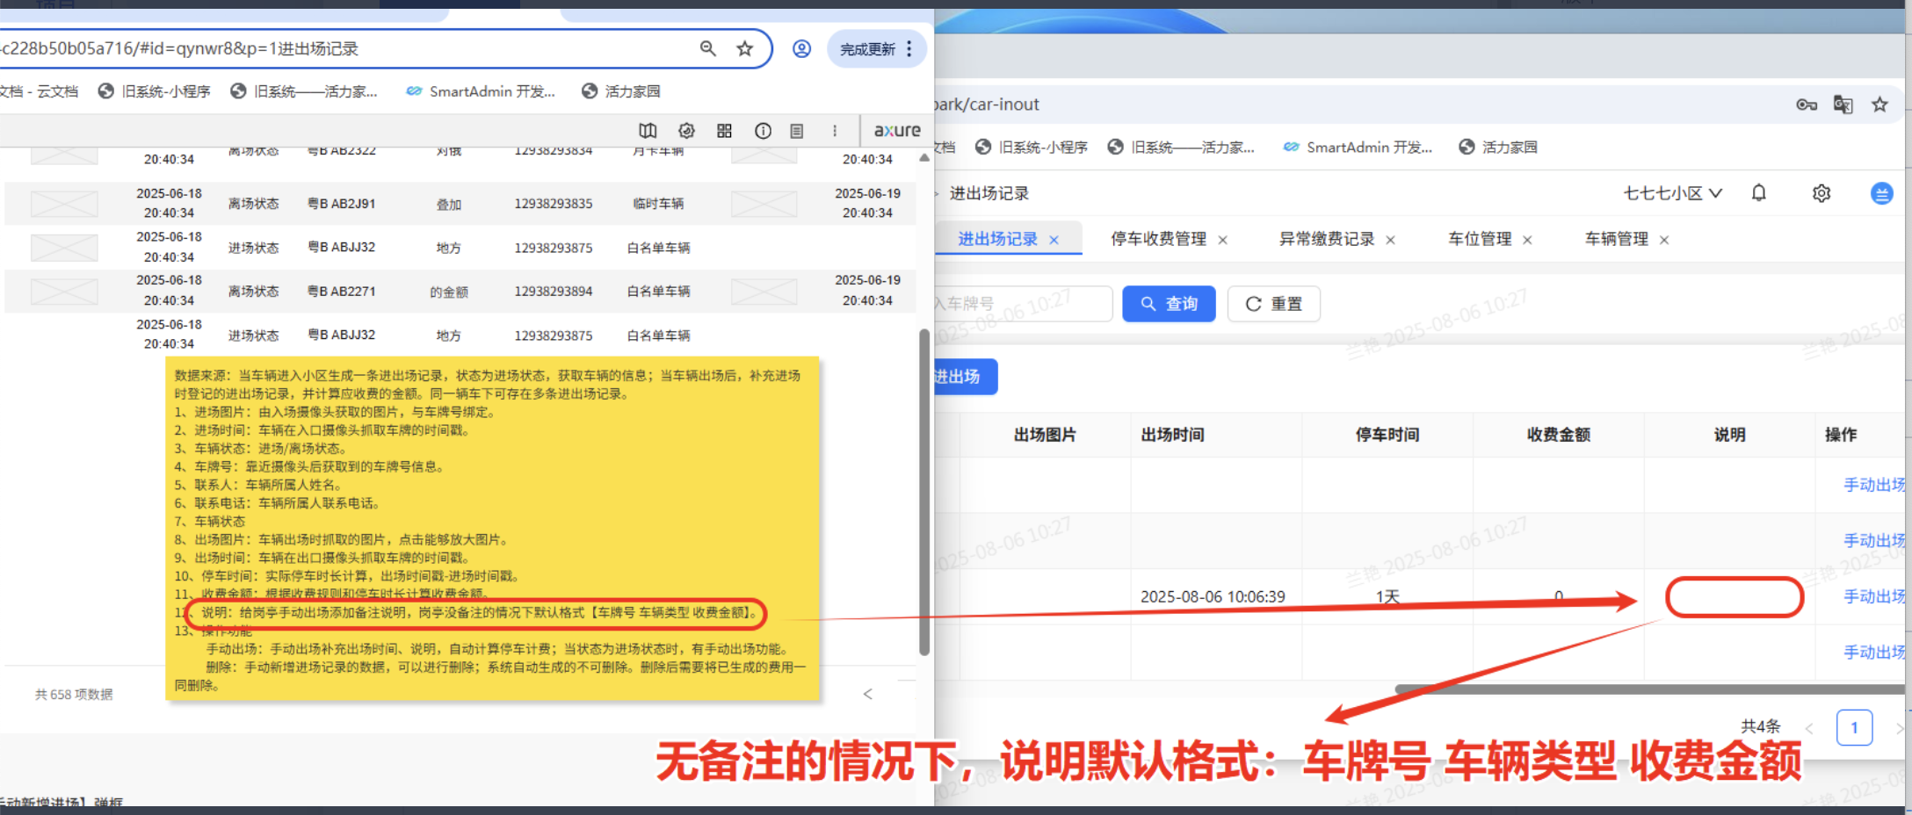
Task: Open the Axure pages grid icon
Action: click(725, 130)
